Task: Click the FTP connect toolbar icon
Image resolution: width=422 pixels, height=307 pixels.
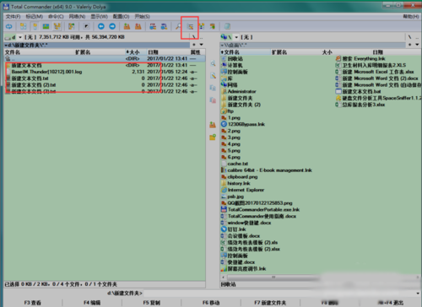Action: click(153, 26)
